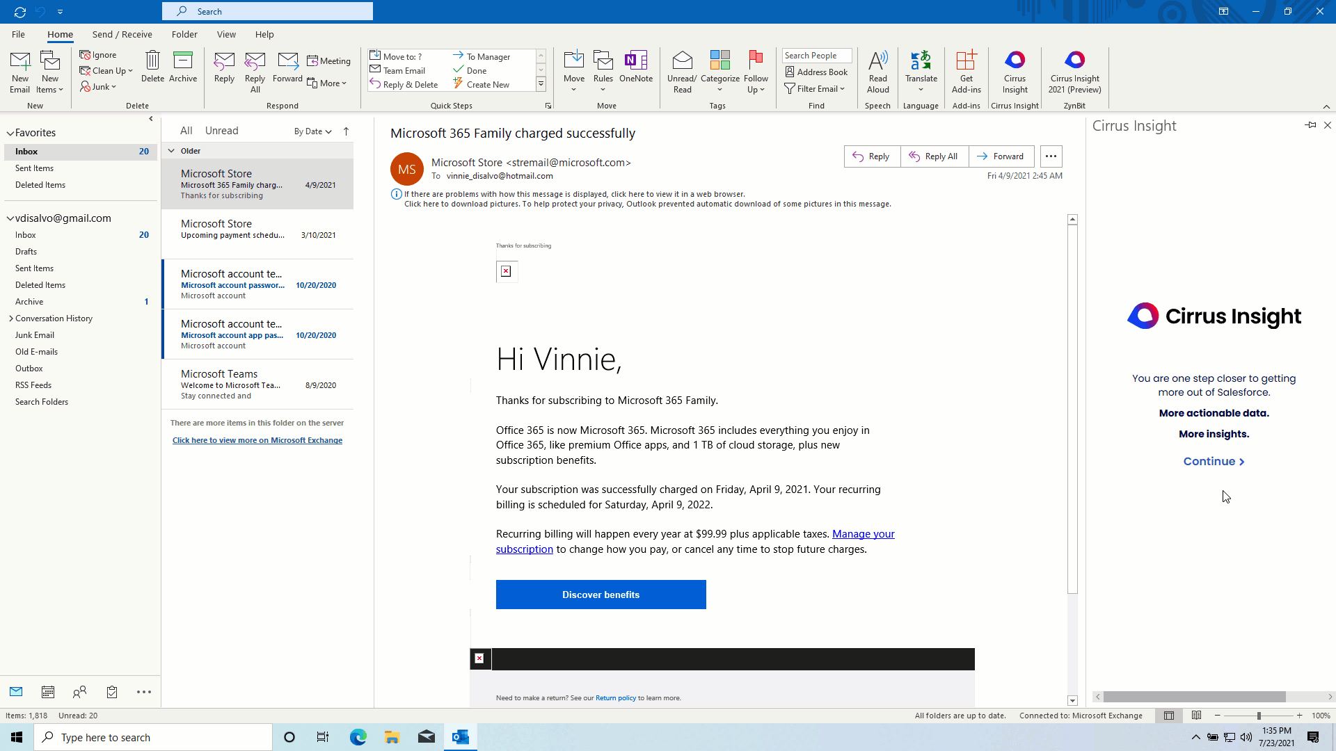This screenshot has width=1336, height=751.
Task: Pin the Cirrus Insight pane
Action: coord(1310,125)
